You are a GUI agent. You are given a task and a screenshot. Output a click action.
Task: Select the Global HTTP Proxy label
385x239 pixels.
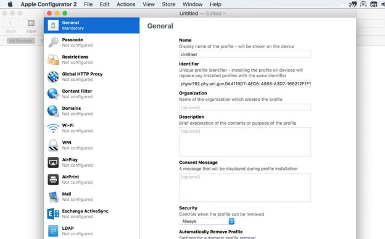[82, 74]
